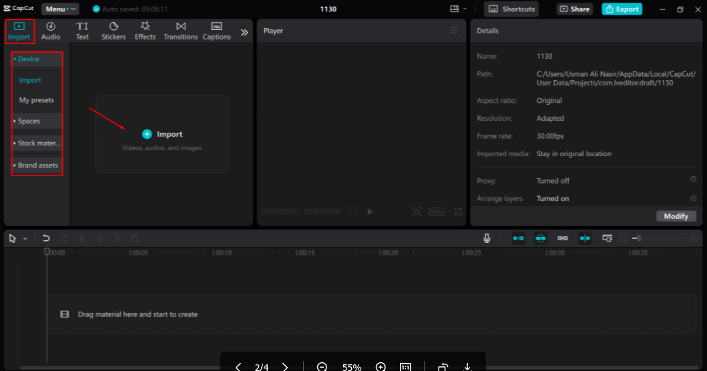Image resolution: width=707 pixels, height=371 pixels.
Task: Show more tabs with double-chevron
Action: click(x=244, y=33)
